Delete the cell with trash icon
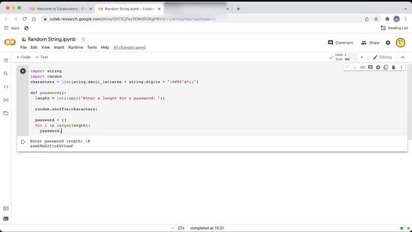 pyautogui.click(x=393, y=67)
